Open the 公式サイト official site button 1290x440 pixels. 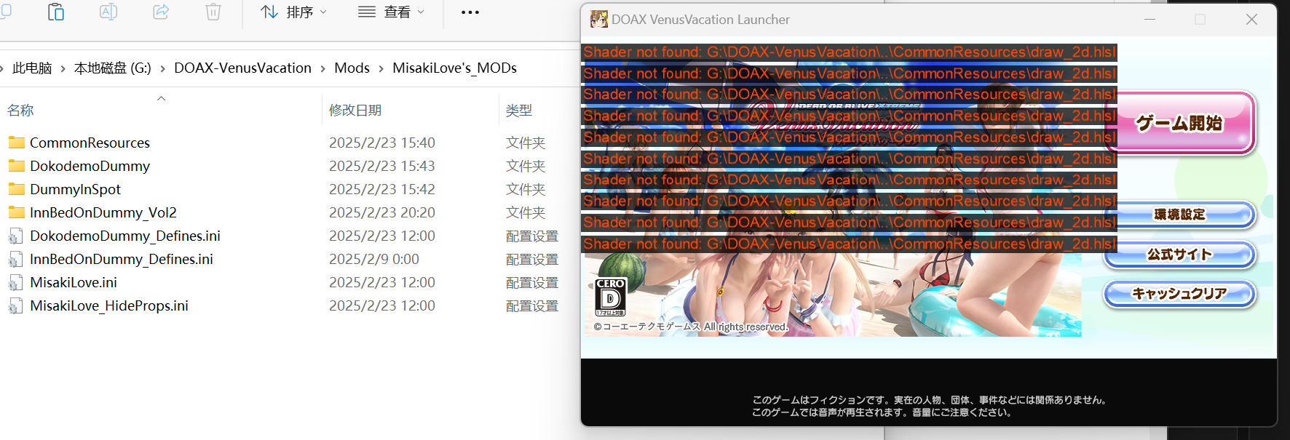pos(1179,255)
